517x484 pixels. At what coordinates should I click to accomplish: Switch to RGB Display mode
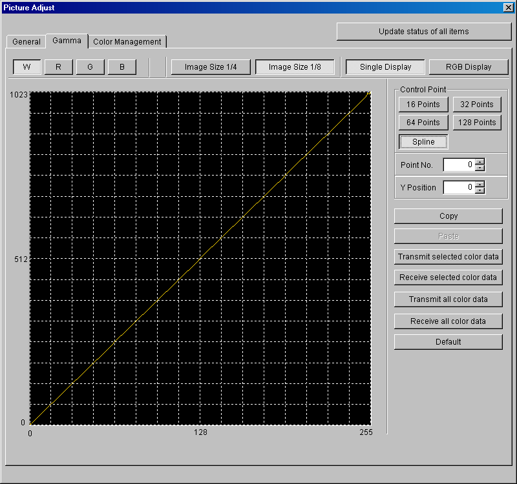click(469, 67)
